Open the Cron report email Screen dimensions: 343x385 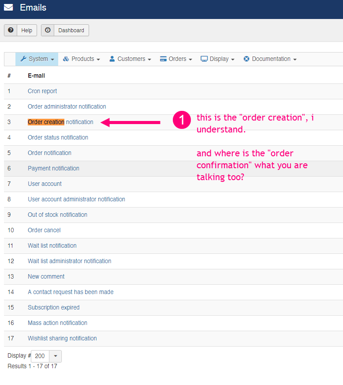pyautogui.click(x=42, y=91)
